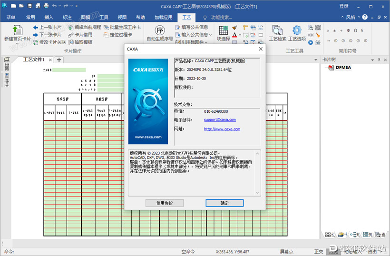Click the new file icon in quick access toolbar
The height and width of the screenshot is (256, 390).
13,6
